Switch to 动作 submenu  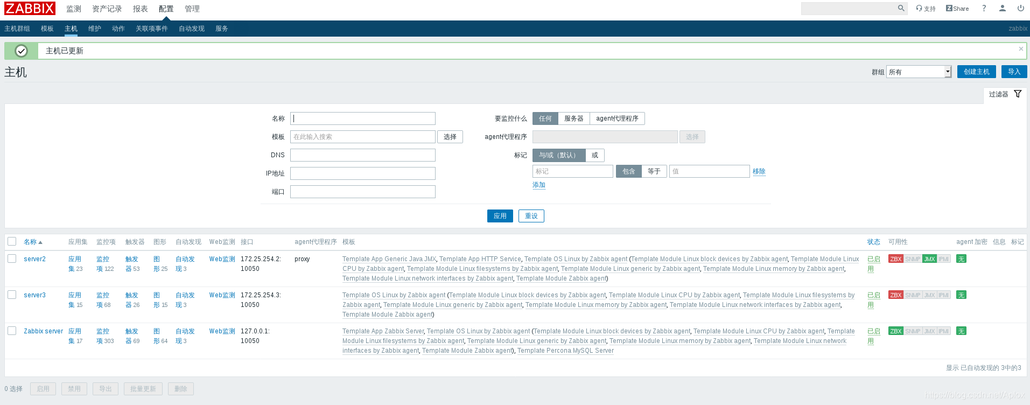click(x=118, y=29)
